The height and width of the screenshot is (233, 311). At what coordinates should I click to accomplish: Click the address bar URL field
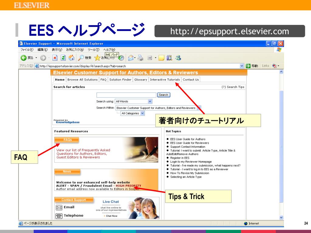[137, 66]
